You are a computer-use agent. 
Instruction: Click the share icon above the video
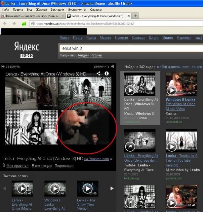point(99,74)
